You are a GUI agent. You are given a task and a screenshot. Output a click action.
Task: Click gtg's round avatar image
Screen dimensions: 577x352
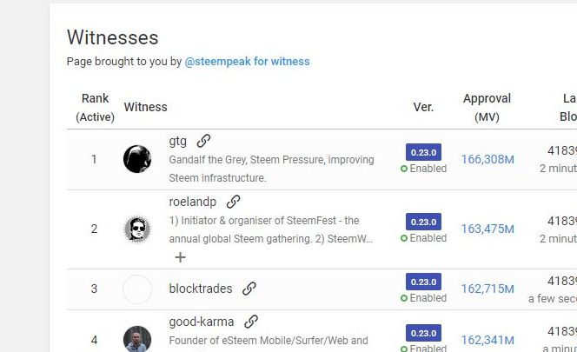(x=137, y=159)
